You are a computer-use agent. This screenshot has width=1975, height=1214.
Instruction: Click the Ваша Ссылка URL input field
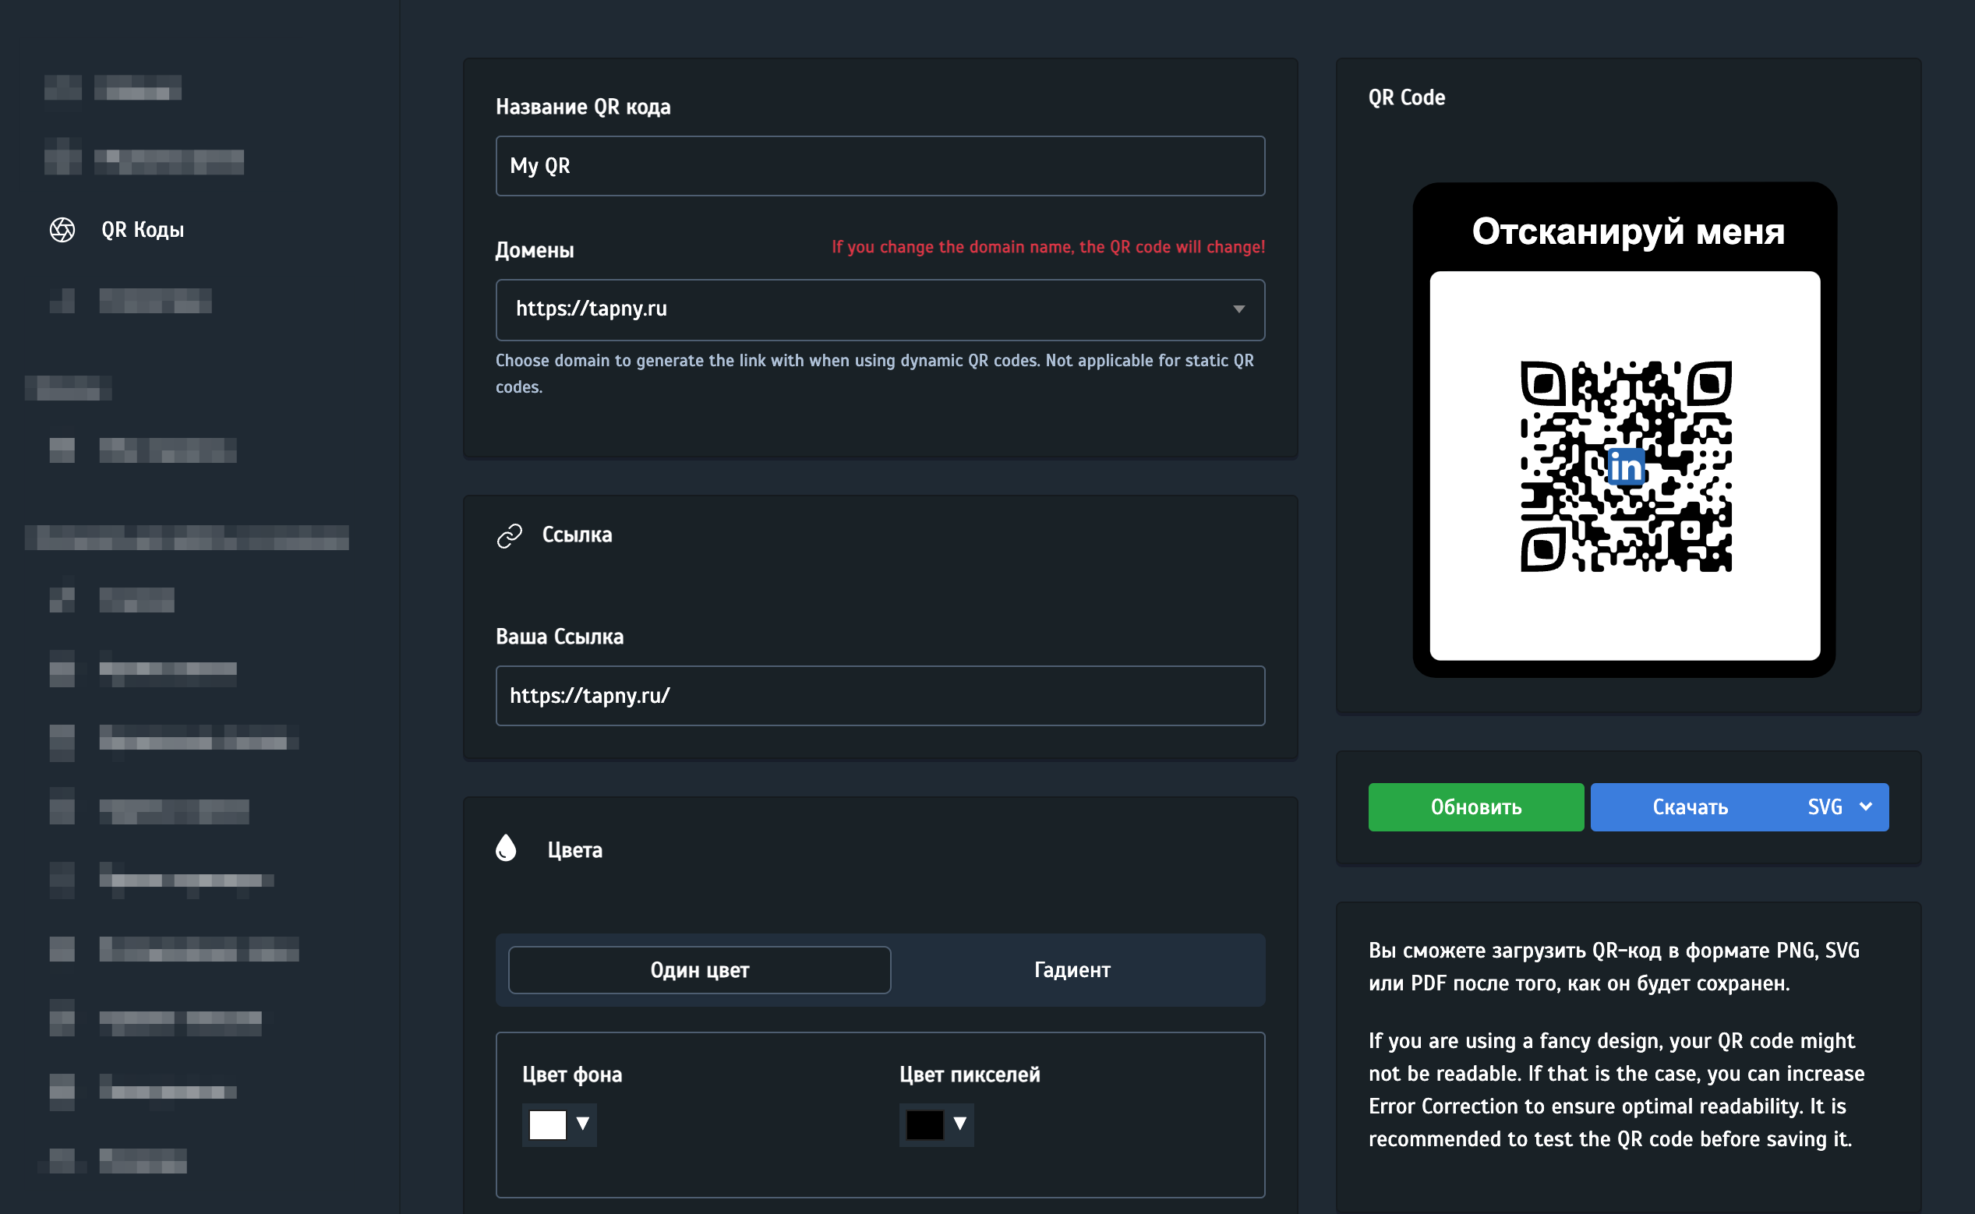pos(879,696)
